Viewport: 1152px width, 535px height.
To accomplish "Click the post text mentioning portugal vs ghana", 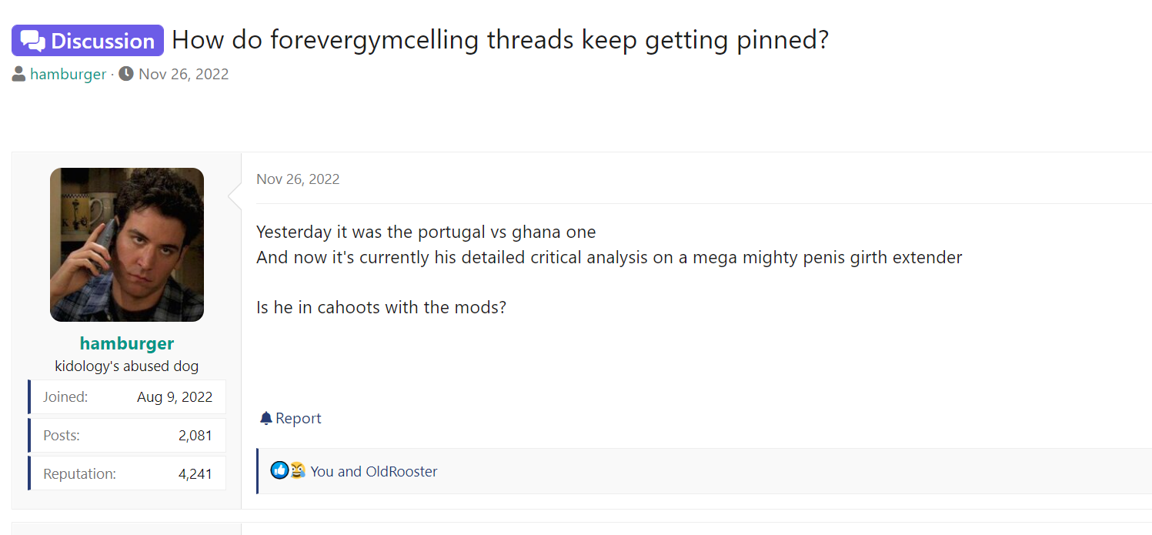I will click(426, 232).
